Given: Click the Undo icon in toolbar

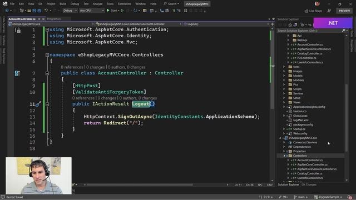Looking at the screenshot, I should pyautogui.click(x=46, y=11).
